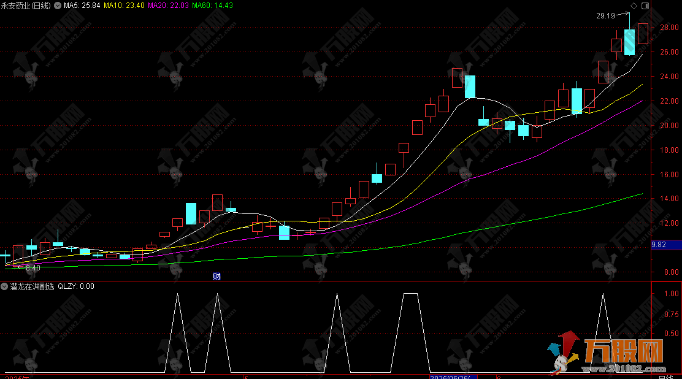Click the 28.00 price axis label
Viewport: 682px width, 379px height.
[x=669, y=28]
